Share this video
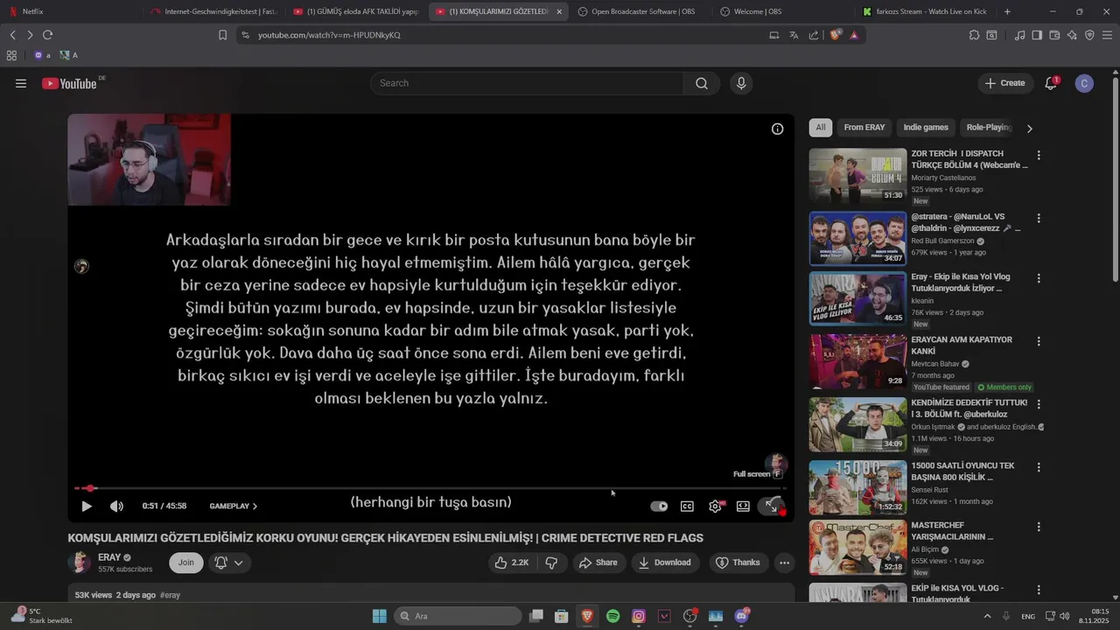This screenshot has width=1120, height=630. [x=598, y=563]
